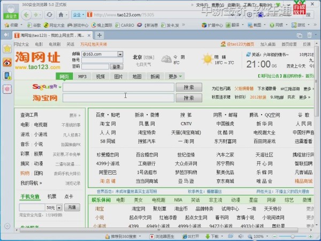Open the CARBO bookmark
The width and height of the screenshot is (321, 241).
pos(125,25)
